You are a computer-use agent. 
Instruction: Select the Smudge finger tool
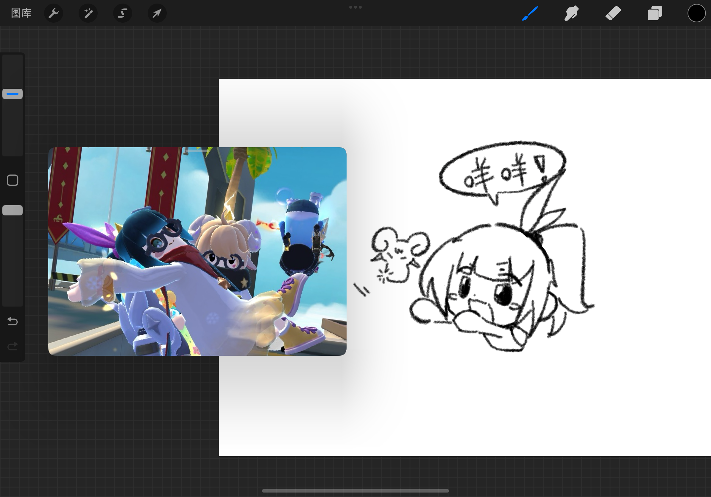[571, 13]
